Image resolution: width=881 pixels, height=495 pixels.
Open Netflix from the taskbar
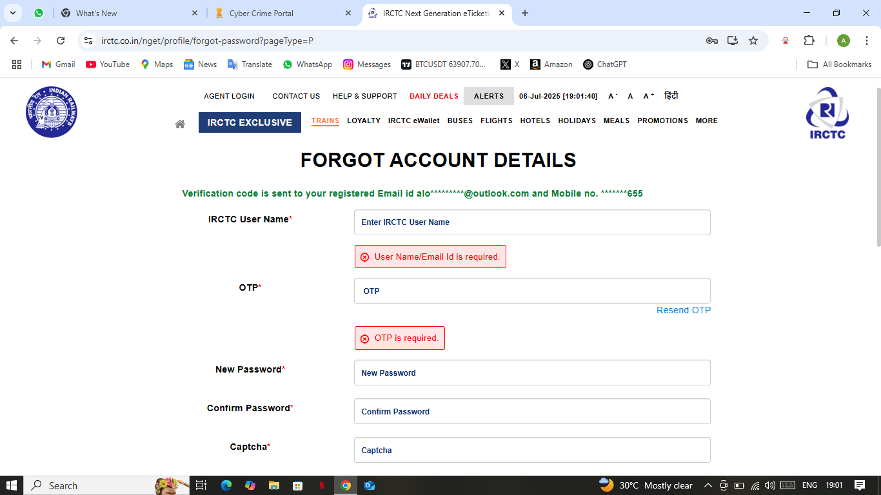[321, 485]
